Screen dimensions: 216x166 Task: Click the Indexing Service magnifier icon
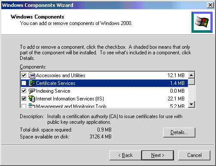click(x=32, y=91)
